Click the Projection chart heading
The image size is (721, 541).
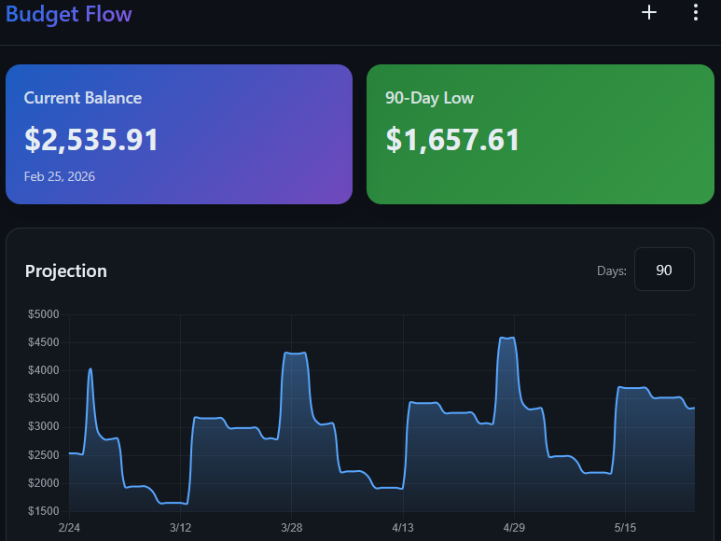(x=66, y=271)
